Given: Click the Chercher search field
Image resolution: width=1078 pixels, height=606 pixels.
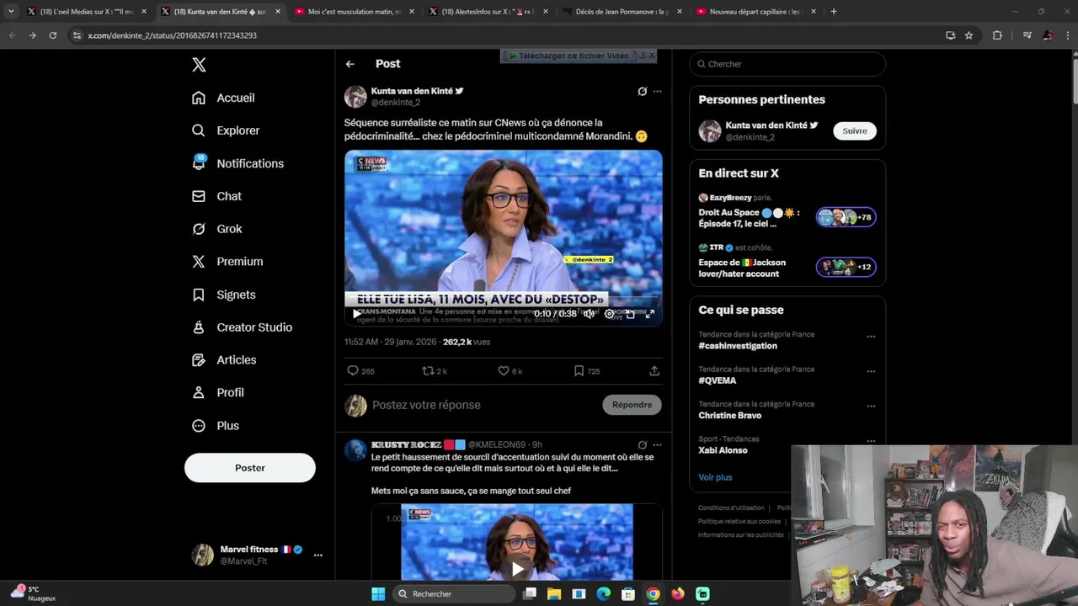Looking at the screenshot, I should click(x=787, y=64).
